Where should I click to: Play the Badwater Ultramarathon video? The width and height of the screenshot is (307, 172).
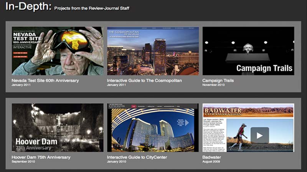(x=260, y=135)
